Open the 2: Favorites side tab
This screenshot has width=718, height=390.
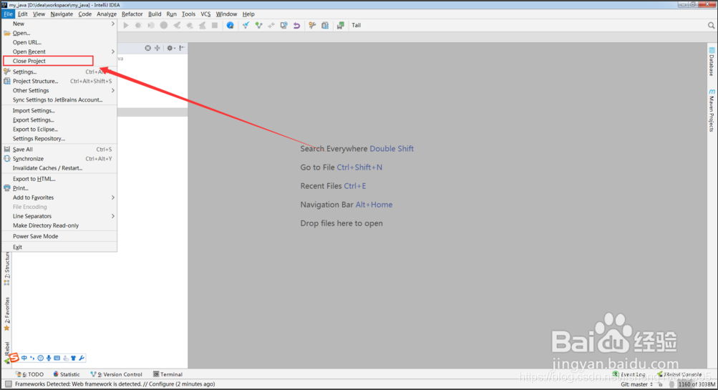[7, 314]
